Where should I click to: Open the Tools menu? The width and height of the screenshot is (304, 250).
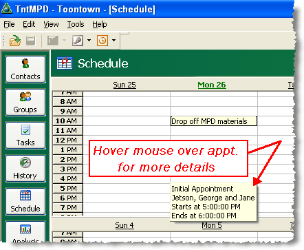[x=76, y=24]
